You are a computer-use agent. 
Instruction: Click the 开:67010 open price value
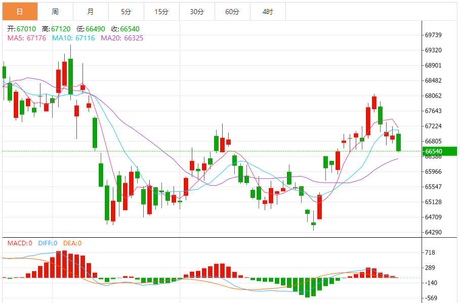point(21,29)
